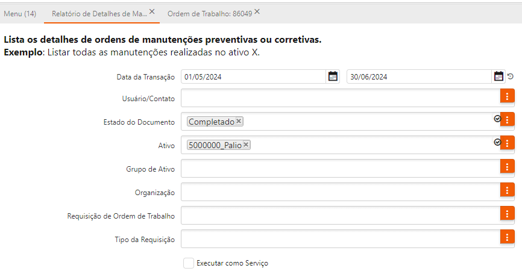The image size is (522, 280).
Task: Open options menu for Grupo de Ativo
Action: coord(507,167)
